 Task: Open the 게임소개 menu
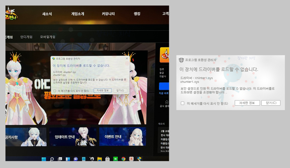point(78,14)
